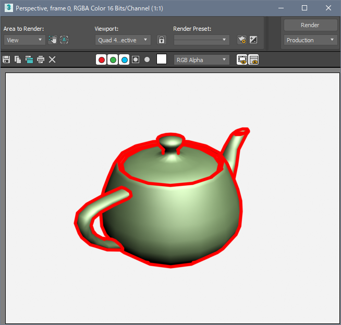Screen dimensions: 341x325
Task: Toggle the viewport lock icon
Action: click(x=162, y=40)
